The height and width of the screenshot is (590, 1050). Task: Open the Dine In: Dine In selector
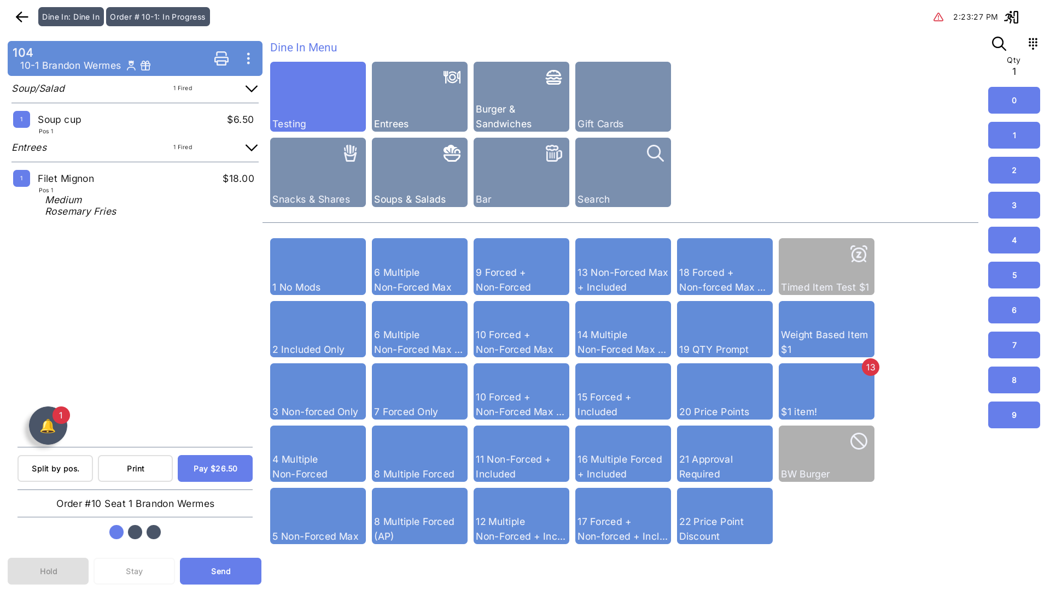coord(71,17)
